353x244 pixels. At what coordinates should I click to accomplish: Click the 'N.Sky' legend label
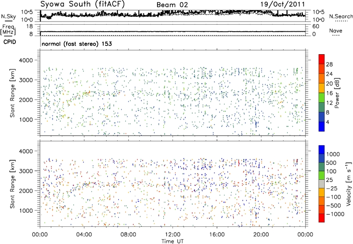click(8, 16)
